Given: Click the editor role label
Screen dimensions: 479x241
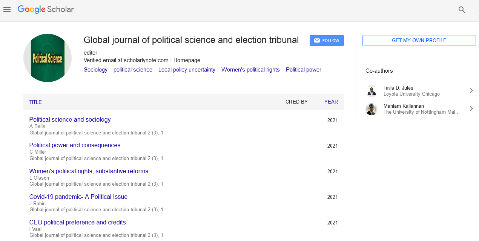Looking at the screenshot, I should (91, 53).
